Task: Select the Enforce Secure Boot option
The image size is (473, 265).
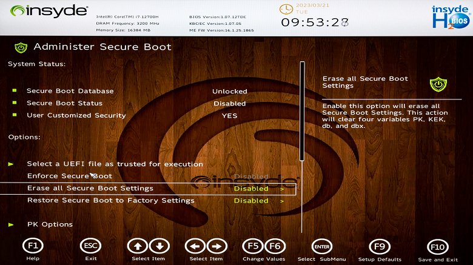Action: pyautogui.click(x=70, y=176)
